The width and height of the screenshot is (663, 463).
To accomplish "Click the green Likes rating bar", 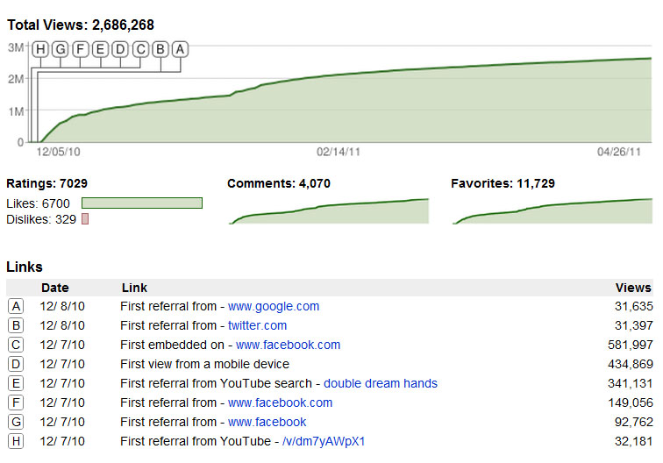I will pyautogui.click(x=142, y=203).
